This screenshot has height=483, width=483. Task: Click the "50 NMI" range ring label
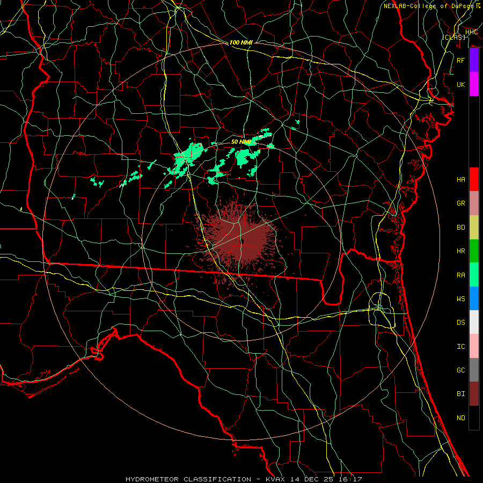click(x=241, y=142)
